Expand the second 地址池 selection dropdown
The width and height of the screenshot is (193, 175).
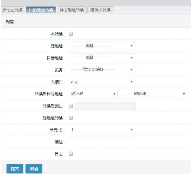154,94
